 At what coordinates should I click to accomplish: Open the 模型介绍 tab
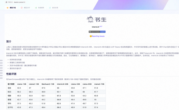pos(11,8)
